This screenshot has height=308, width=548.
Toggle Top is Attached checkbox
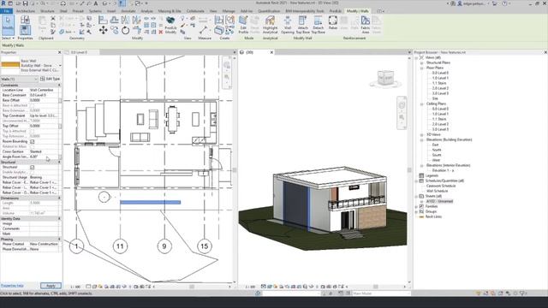tap(33, 131)
